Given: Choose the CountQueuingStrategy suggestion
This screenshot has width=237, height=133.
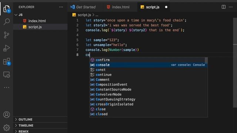Looking at the screenshot, I should tap(148, 99).
